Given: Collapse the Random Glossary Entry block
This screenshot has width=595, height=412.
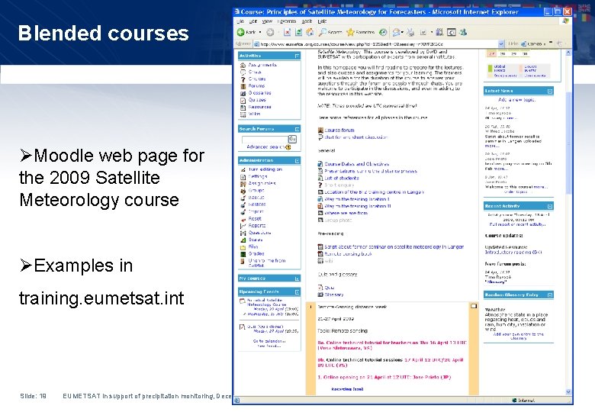Looking at the screenshot, I should pyautogui.click(x=550, y=295).
